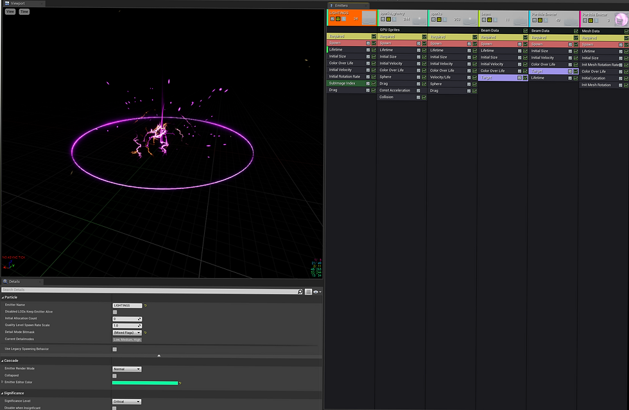
Task: Click the graph icon next to Initial Velocity in sparks_gravity
Action: point(424,63)
